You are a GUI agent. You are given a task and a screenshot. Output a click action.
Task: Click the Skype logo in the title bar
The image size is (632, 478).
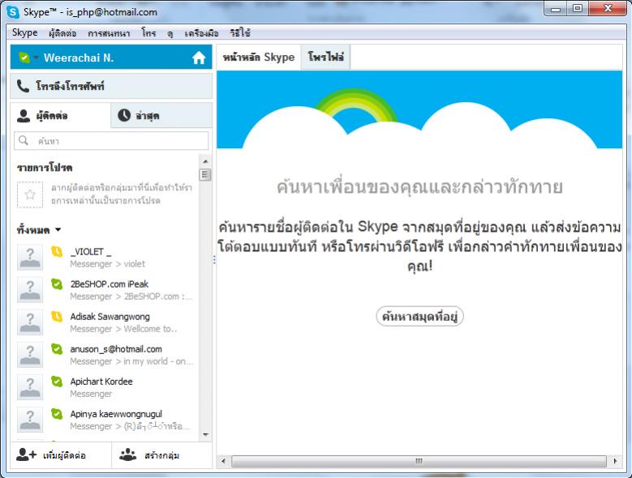pyautogui.click(x=13, y=11)
